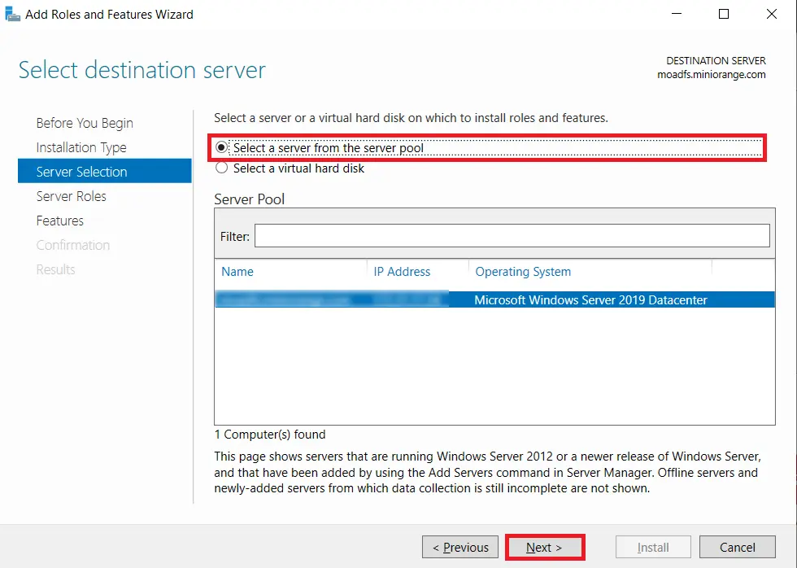
Task: Go back using the Previous button
Action: point(459,546)
